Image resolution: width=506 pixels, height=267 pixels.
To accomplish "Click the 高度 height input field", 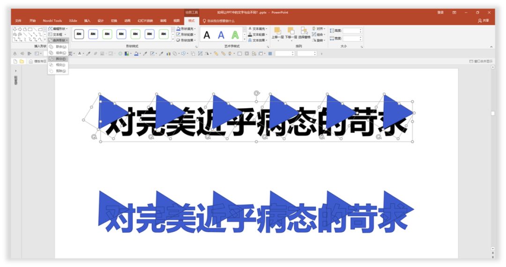I will (x=352, y=30).
